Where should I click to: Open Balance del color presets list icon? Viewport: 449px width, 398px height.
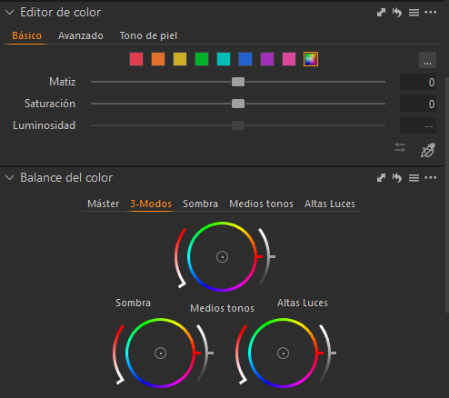tap(414, 178)
